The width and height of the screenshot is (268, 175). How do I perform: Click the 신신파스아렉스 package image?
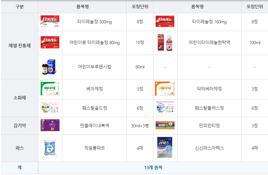point(165,147)
